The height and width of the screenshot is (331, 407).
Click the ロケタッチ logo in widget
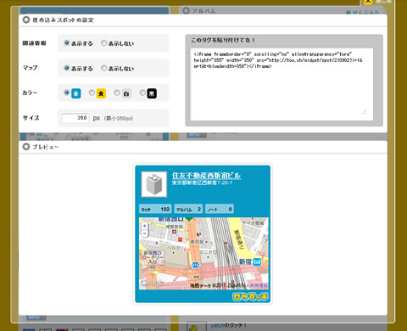pyautogui.click(x=250, y=296)
